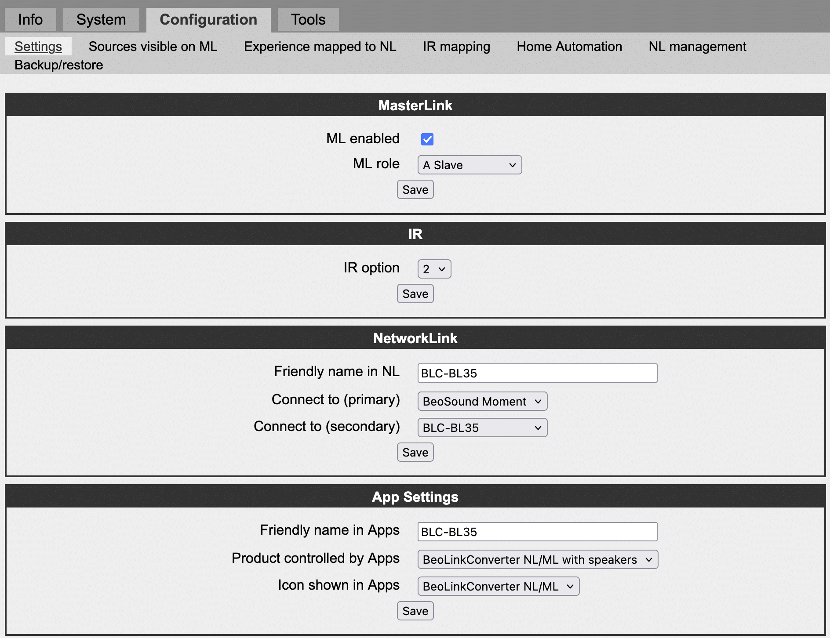Open the Product controlled by Apps dropdown

click(x=538, y=559)
